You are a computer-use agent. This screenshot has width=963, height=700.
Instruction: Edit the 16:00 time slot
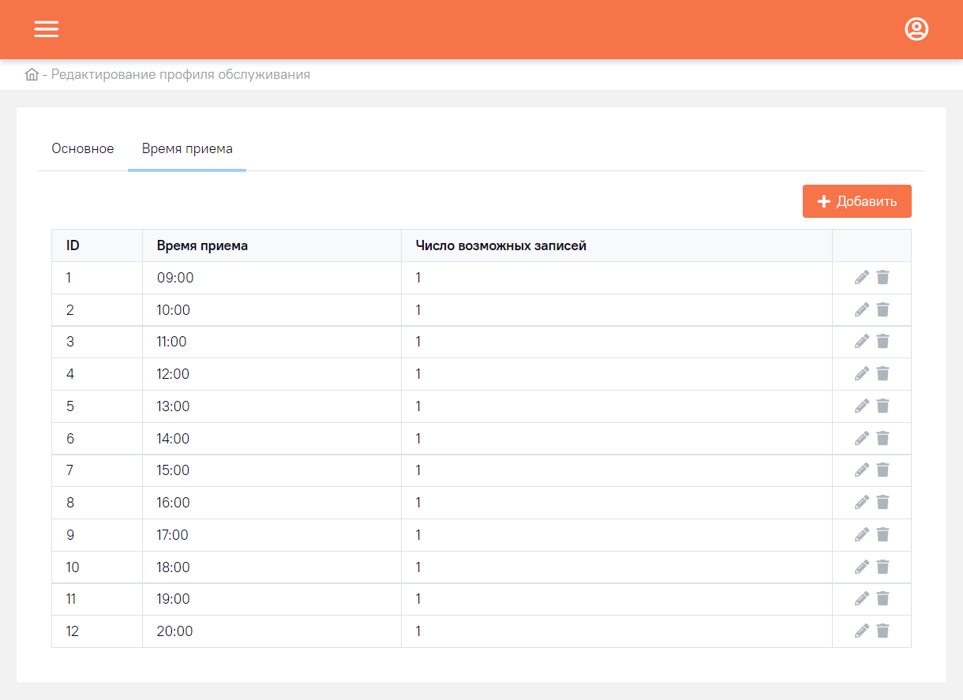[862, 503]
